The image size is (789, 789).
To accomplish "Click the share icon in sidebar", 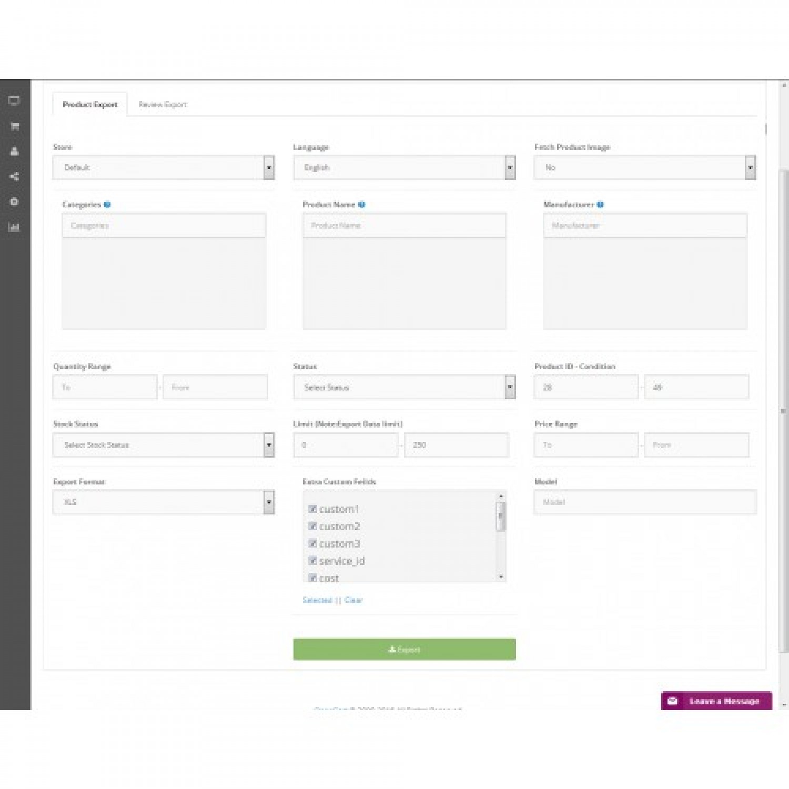I will click(x=14, y=177).
